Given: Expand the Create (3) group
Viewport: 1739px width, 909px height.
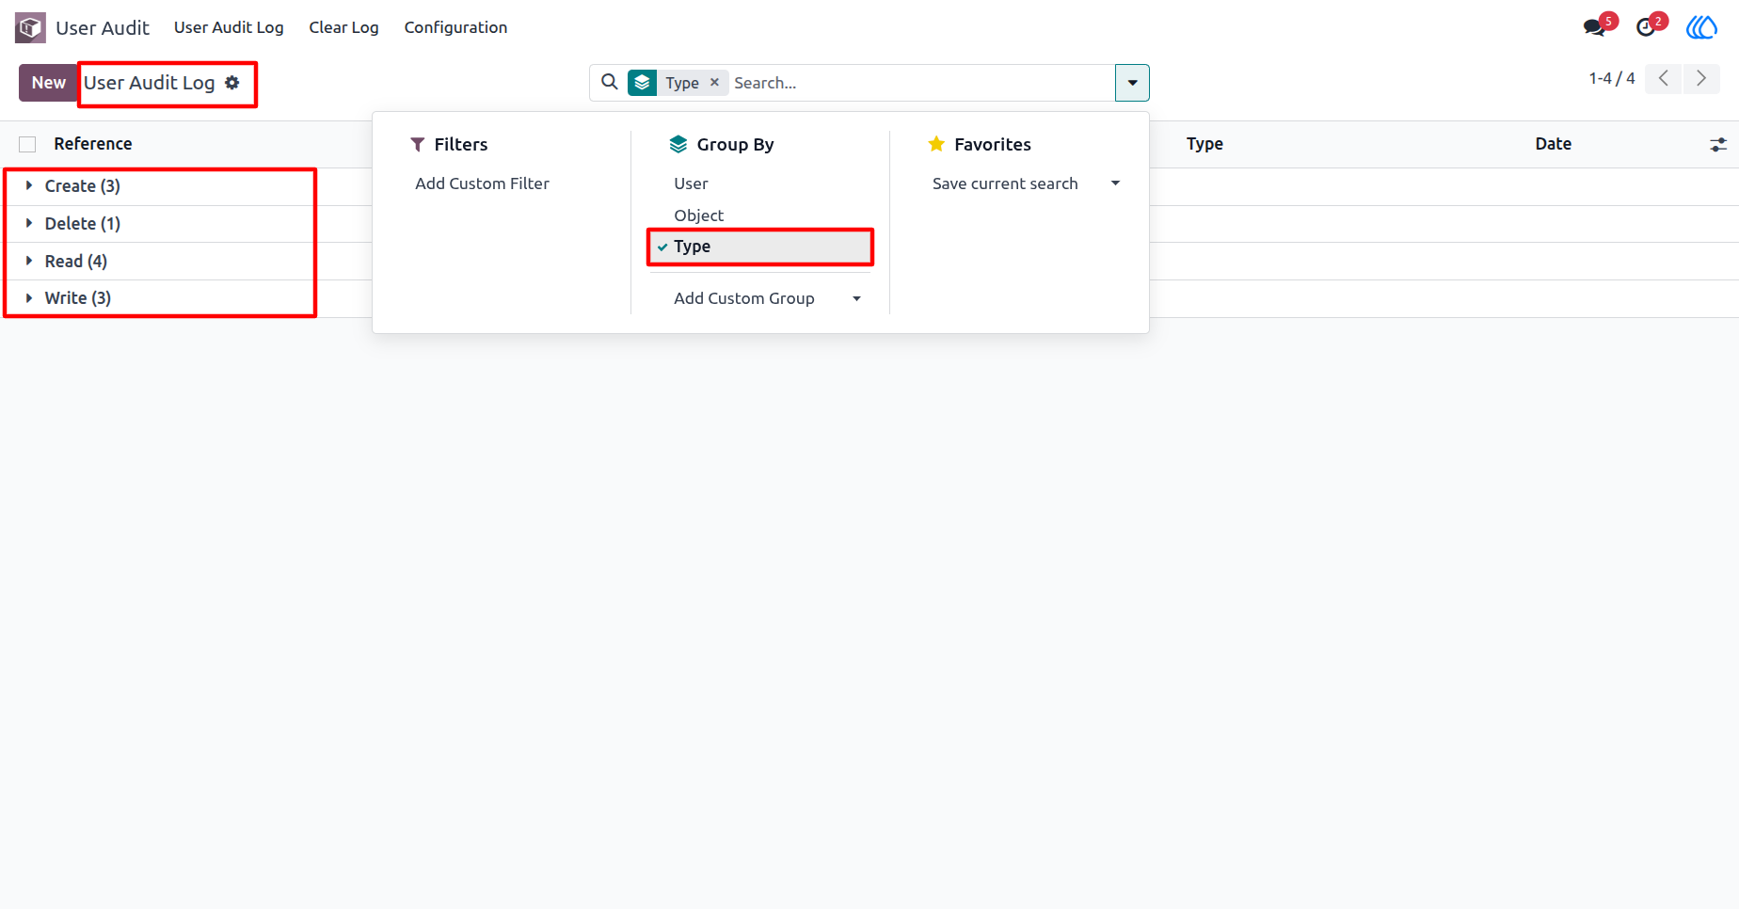Looking at the screenshot, I should point(83,186).
